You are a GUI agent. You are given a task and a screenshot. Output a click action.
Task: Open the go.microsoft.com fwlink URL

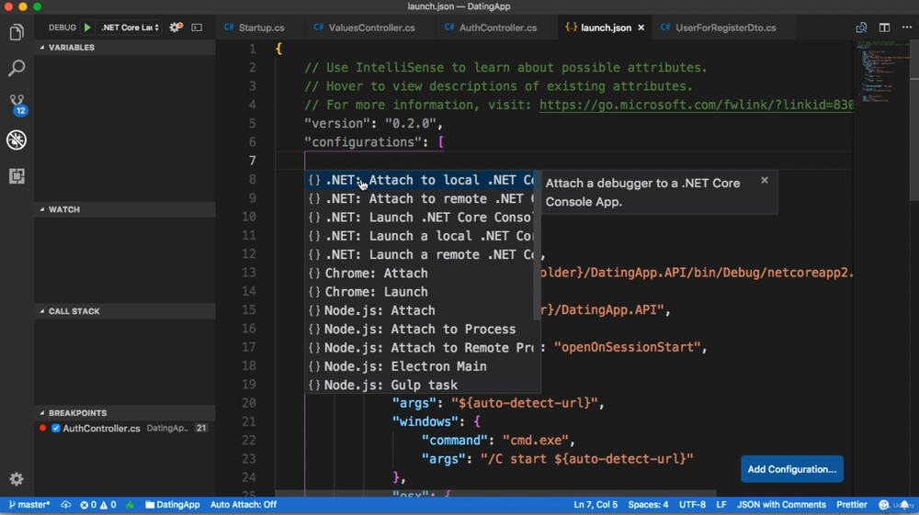click(697, 105)
